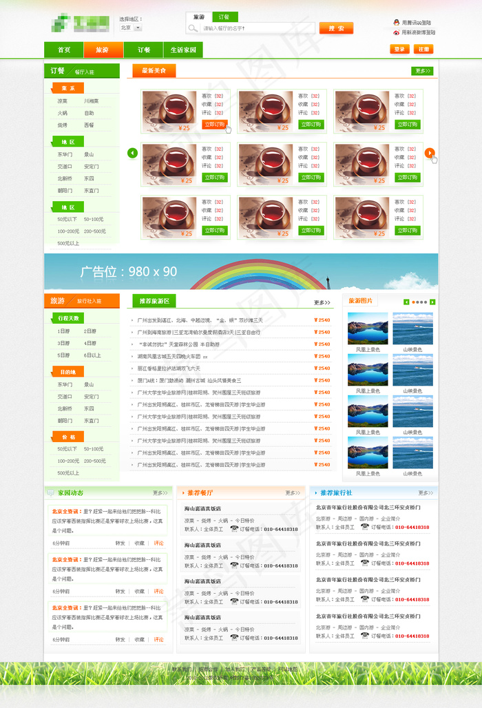Click the orange right arrow of food carousel
The width and height of the screenshot is (482, 708).
(430, 153)
